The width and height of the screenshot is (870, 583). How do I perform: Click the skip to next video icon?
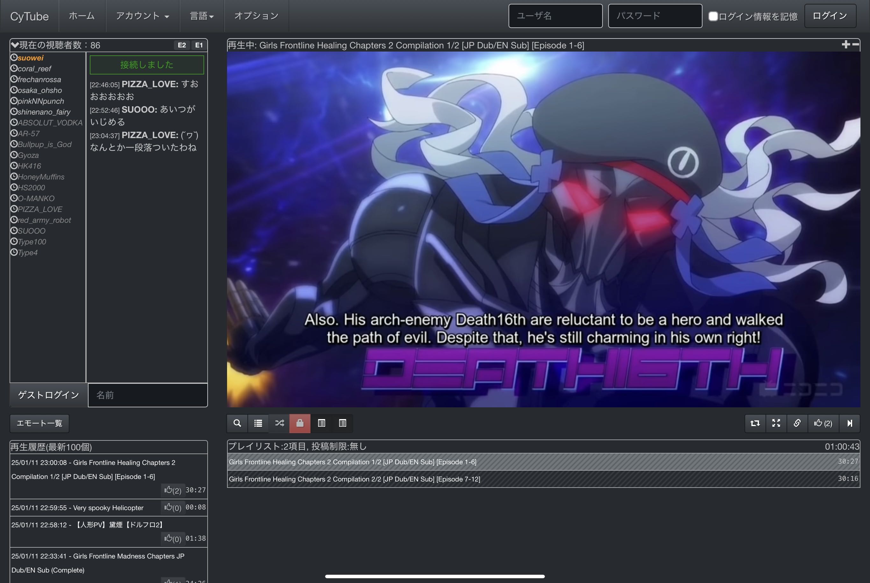850,423
